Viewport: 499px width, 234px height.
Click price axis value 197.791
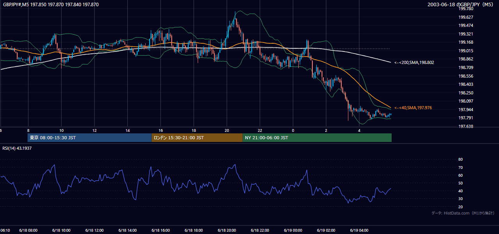pos(466,118)
